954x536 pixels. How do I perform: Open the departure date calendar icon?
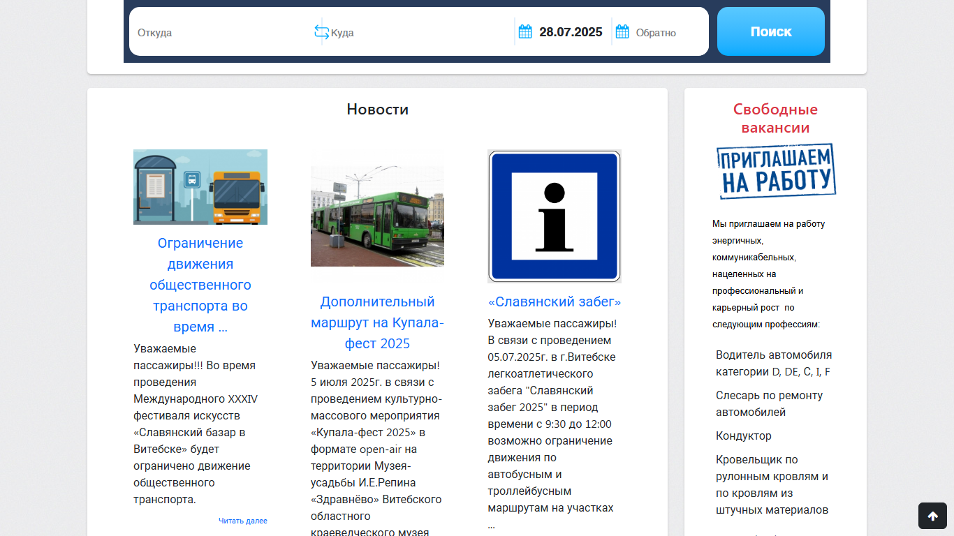(x=525, y=31)
